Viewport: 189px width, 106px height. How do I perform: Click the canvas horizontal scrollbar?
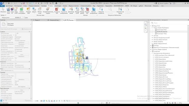[108, 101]
